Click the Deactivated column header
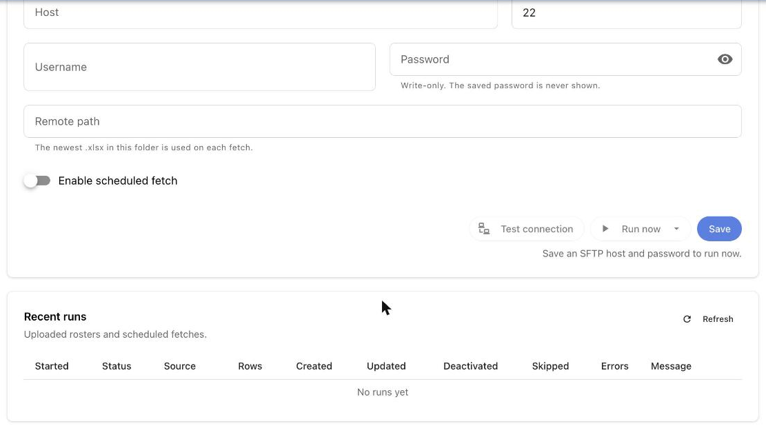Image resolution: width=766 pixels, height=426 pixels. pos(470,366)
